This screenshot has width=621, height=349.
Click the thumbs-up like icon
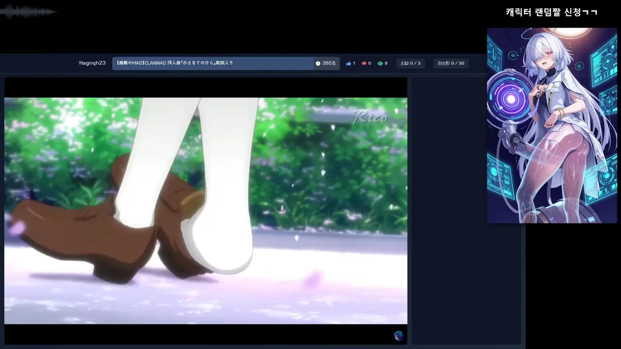(x=348, y=63)
